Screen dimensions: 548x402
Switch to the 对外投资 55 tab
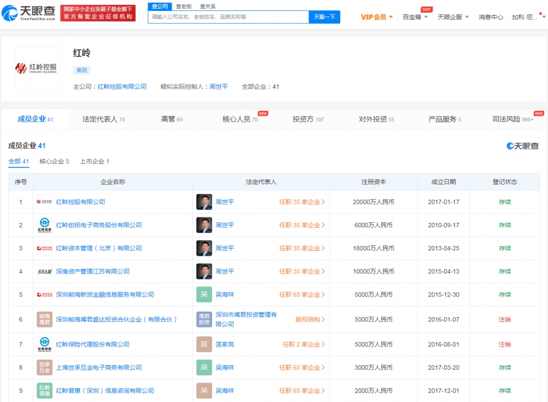tap(376, 119)
